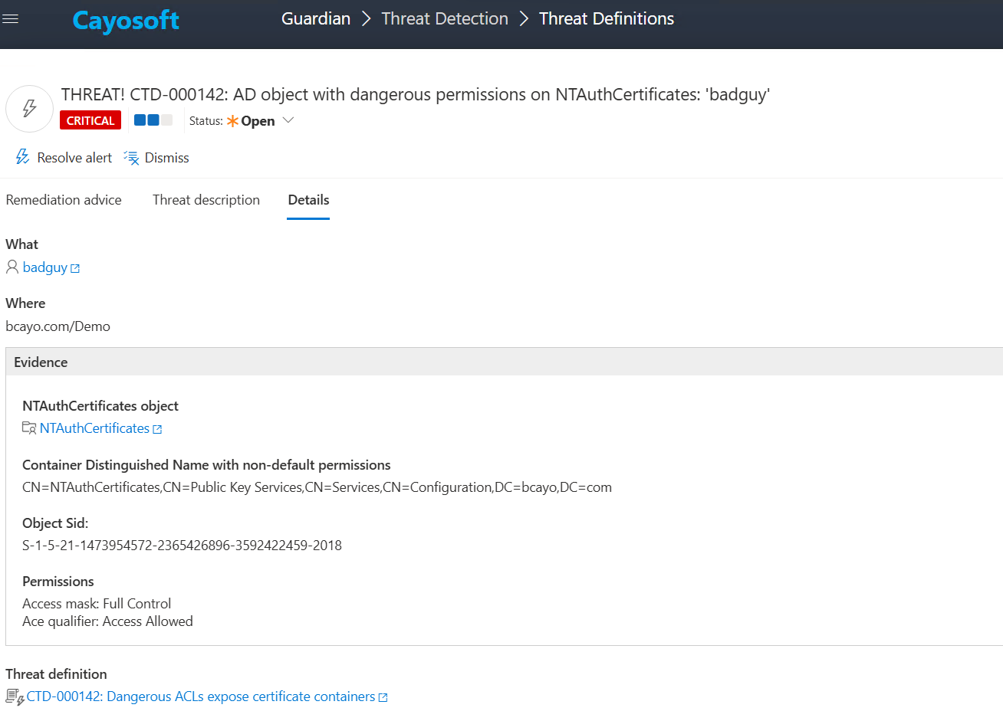Navigate to Guardian breadcrumb
The height and width of the screenshot is (721, 1003).
[x=315, y=19]
